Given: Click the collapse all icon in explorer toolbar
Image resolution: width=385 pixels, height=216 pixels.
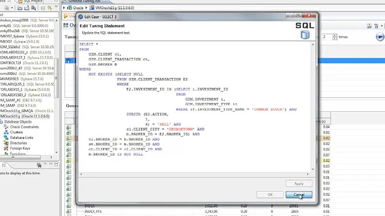Looking at the screenshot, I should pyautogui.click(x=43, y=8).
